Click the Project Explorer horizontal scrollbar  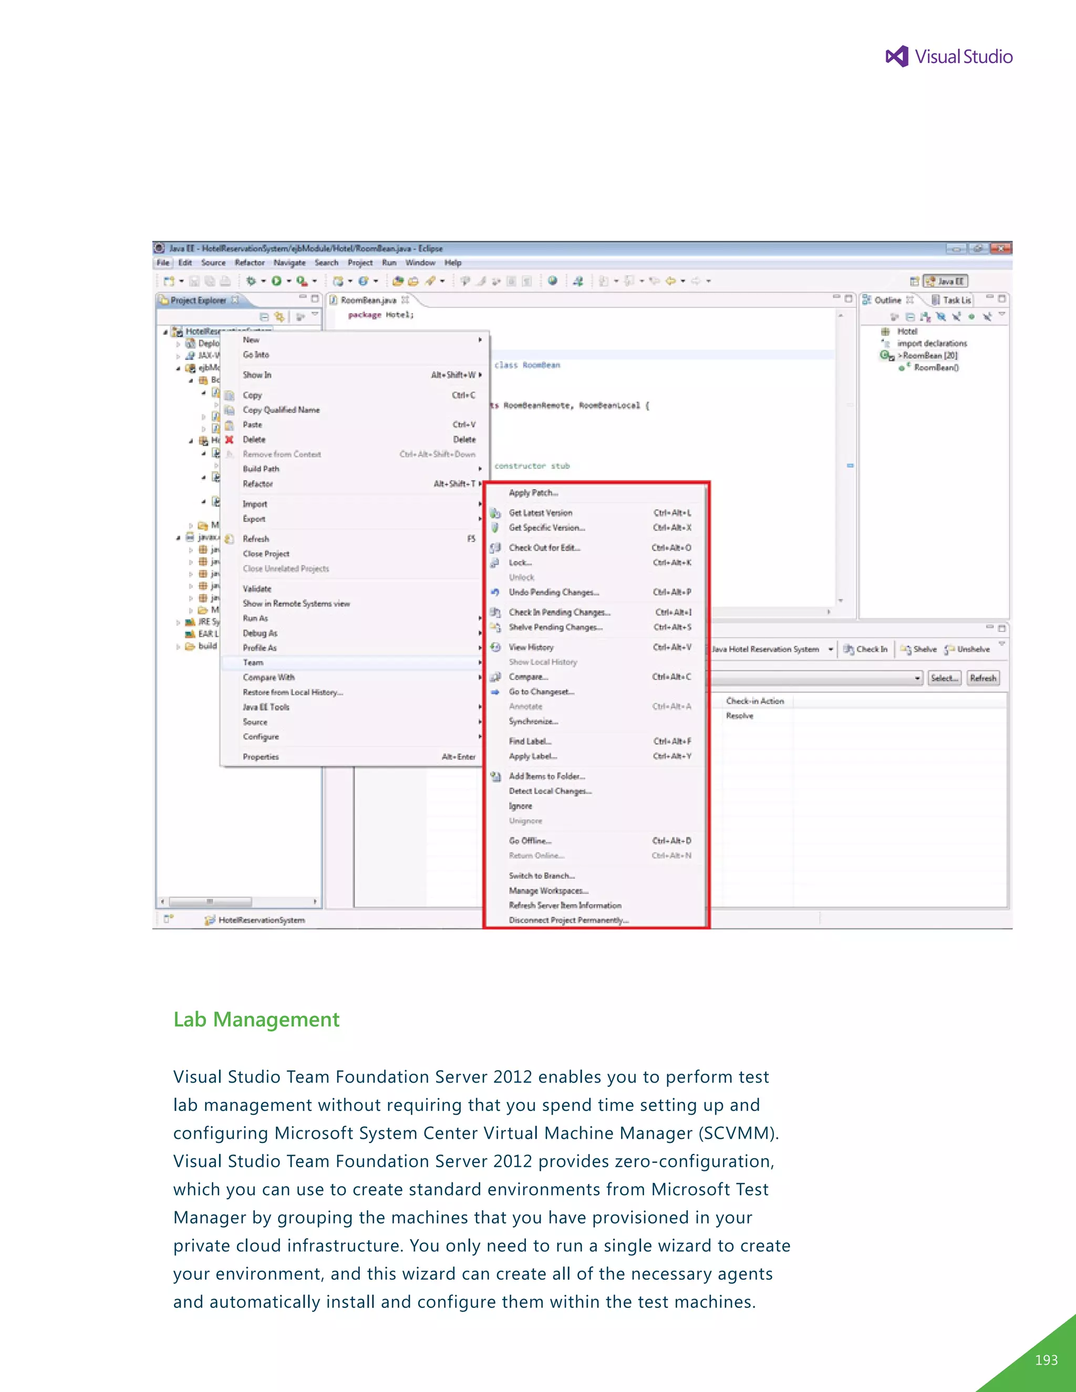239,902
